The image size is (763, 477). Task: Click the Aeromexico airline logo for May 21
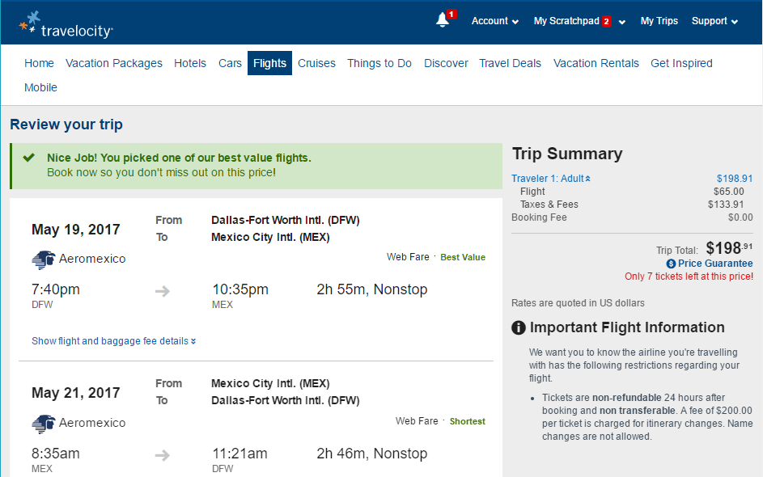[x=43, y=423]
